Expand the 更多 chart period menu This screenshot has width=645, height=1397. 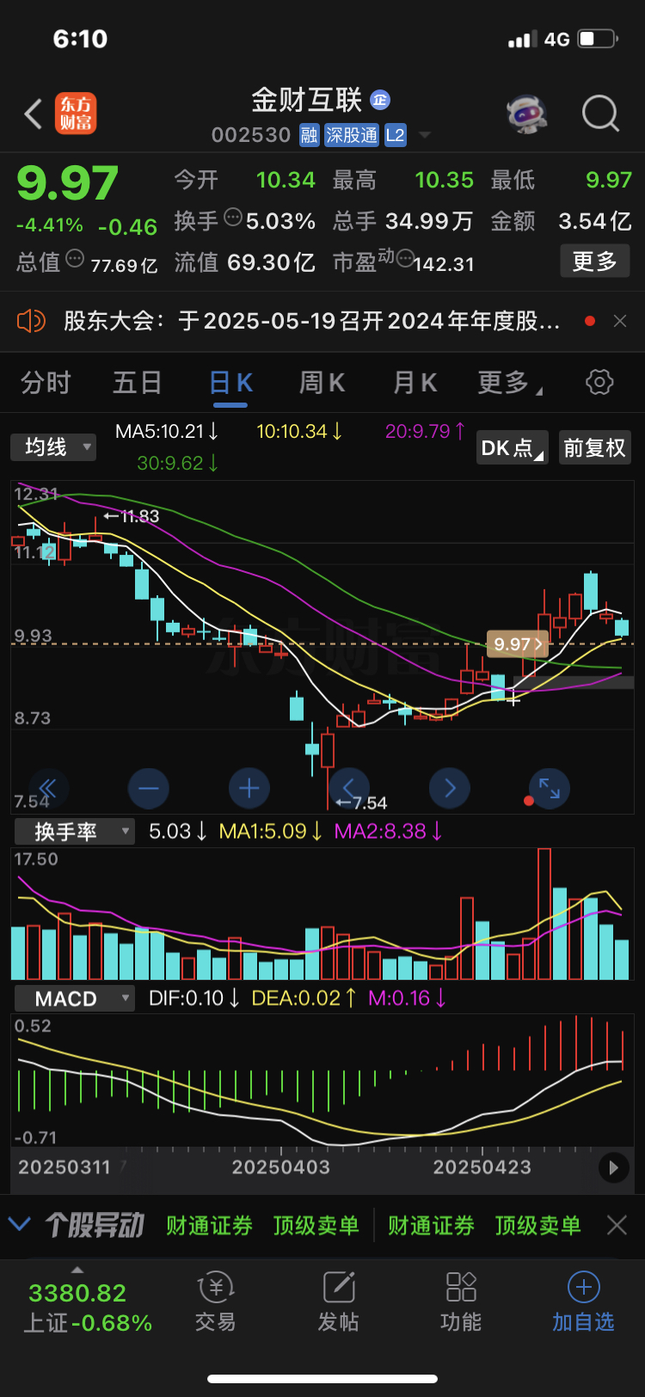(509, 382)
